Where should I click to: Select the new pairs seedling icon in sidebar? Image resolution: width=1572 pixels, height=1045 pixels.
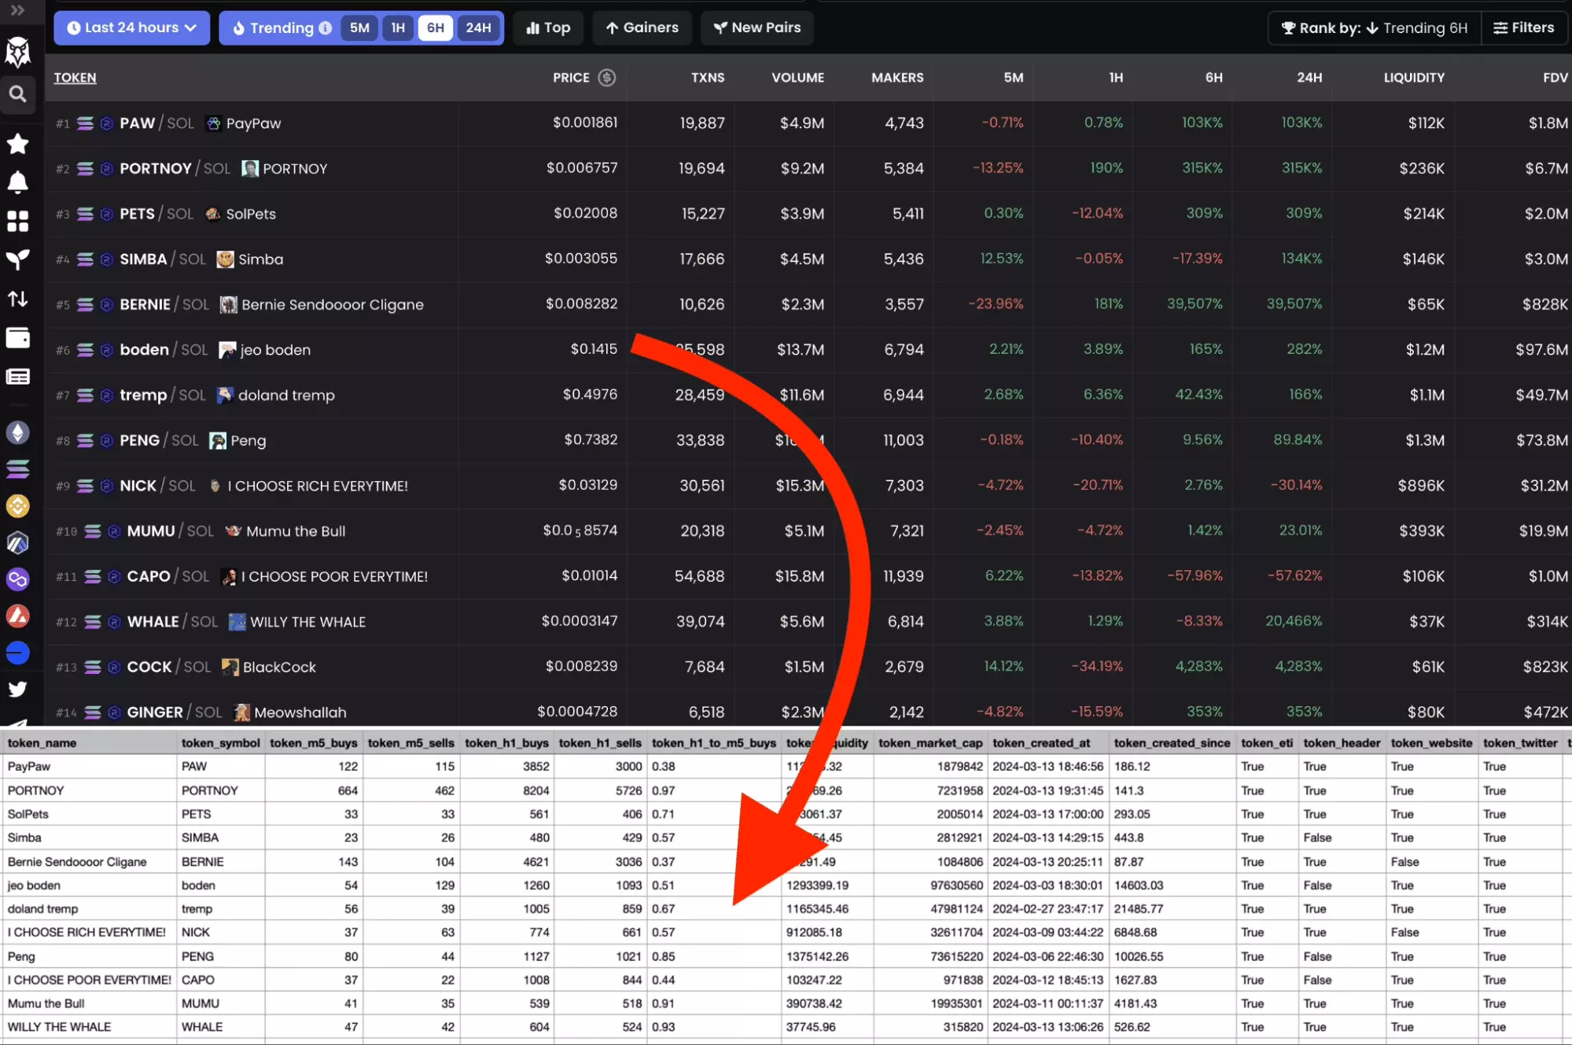coord(18,260)
